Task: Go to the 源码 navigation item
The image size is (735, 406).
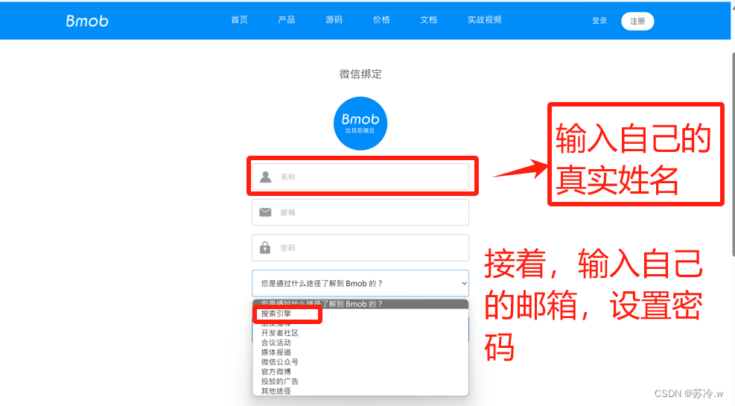Action: coord(334,19)
